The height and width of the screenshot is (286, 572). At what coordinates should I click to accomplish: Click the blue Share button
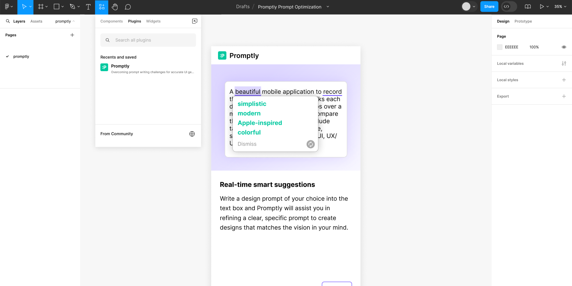(489, 7)
